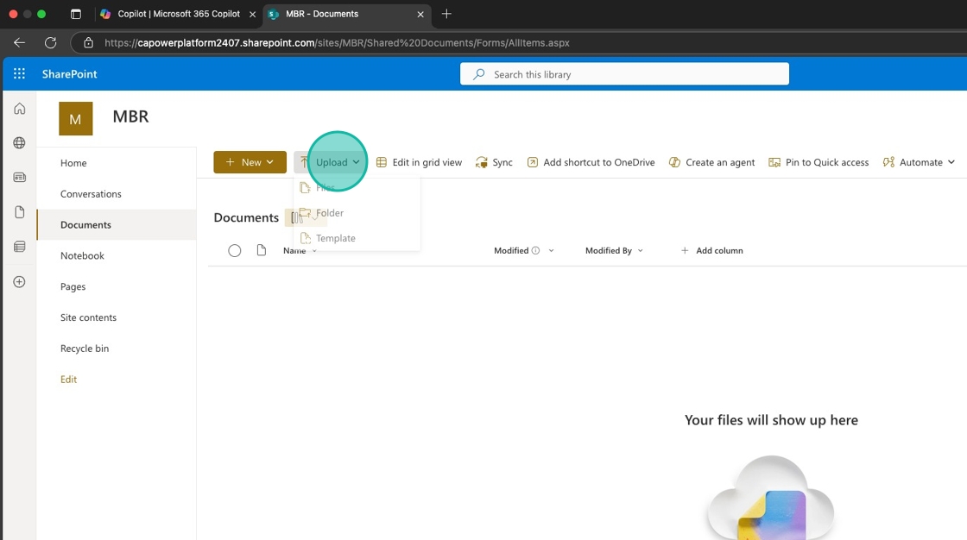Expand the Modified column sort options
The image size is (967, 540).
pos(551,251)
